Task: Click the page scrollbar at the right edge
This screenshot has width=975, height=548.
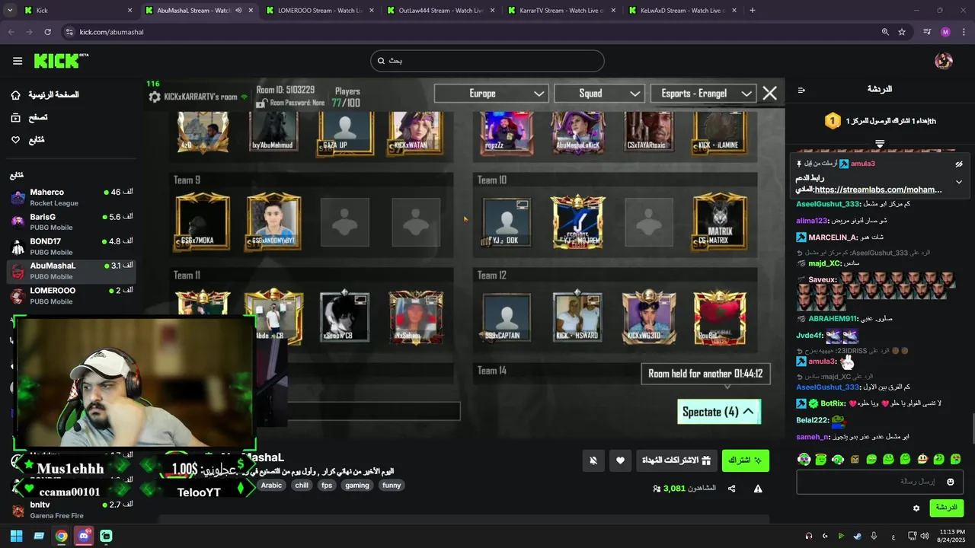Action: [x=972, y=428]
